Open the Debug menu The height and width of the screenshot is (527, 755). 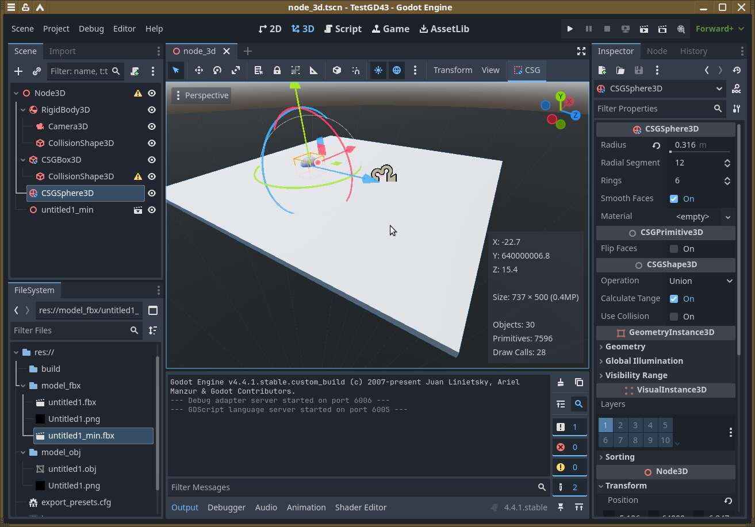click(91, 29)
